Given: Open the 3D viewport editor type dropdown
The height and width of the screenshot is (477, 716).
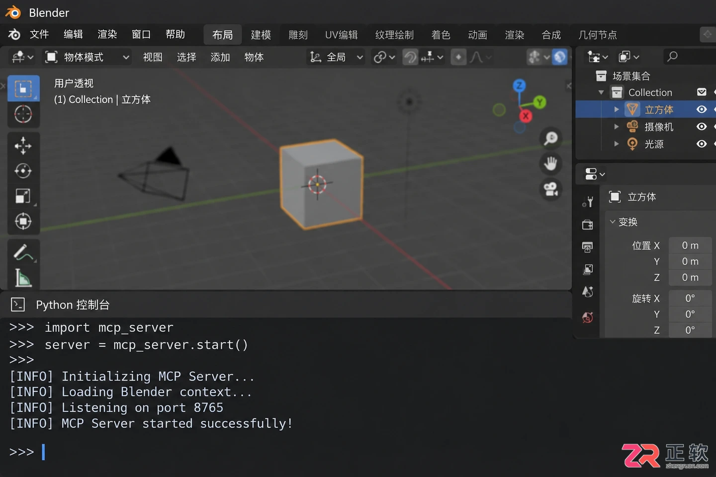Looking at the screenshot, I should pos(23,57).
